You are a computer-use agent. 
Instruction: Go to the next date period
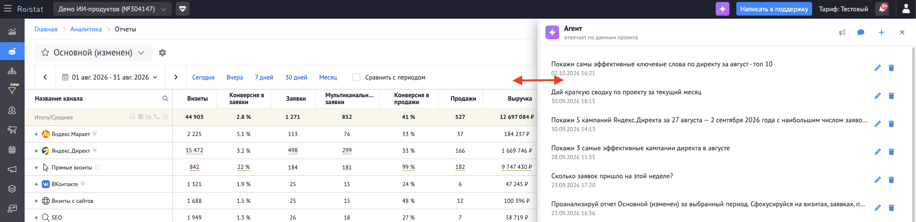[x=176, y=77]
